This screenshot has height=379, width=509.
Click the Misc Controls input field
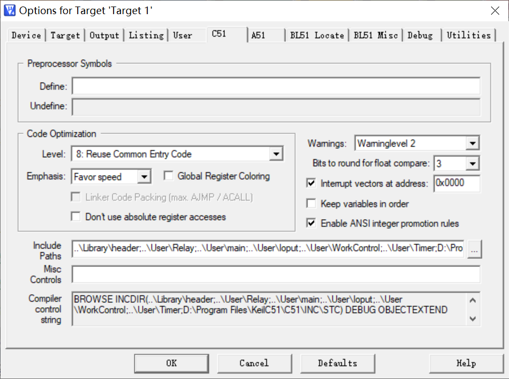[276, 274]
